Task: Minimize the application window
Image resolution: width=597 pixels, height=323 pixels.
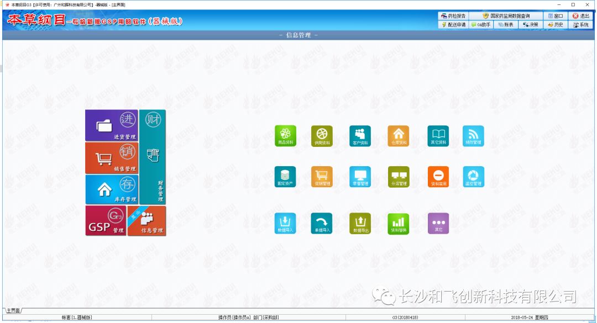Action: 559,4
